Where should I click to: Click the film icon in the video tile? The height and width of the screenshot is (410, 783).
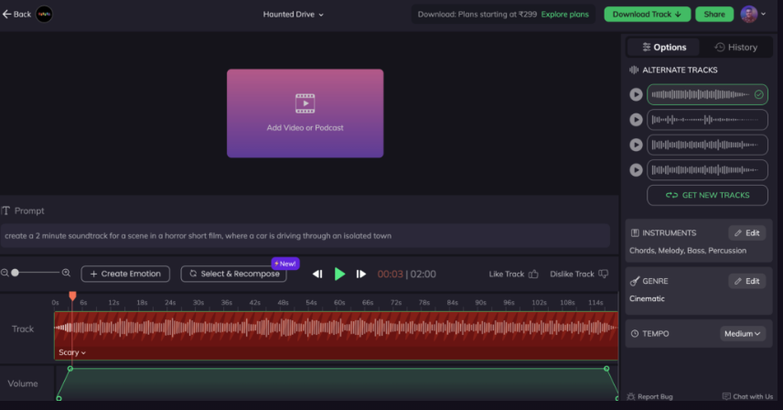coord(306,103)
